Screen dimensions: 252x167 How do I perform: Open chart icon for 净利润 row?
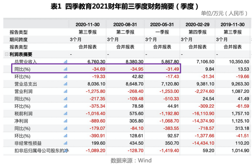click(66, 121)
